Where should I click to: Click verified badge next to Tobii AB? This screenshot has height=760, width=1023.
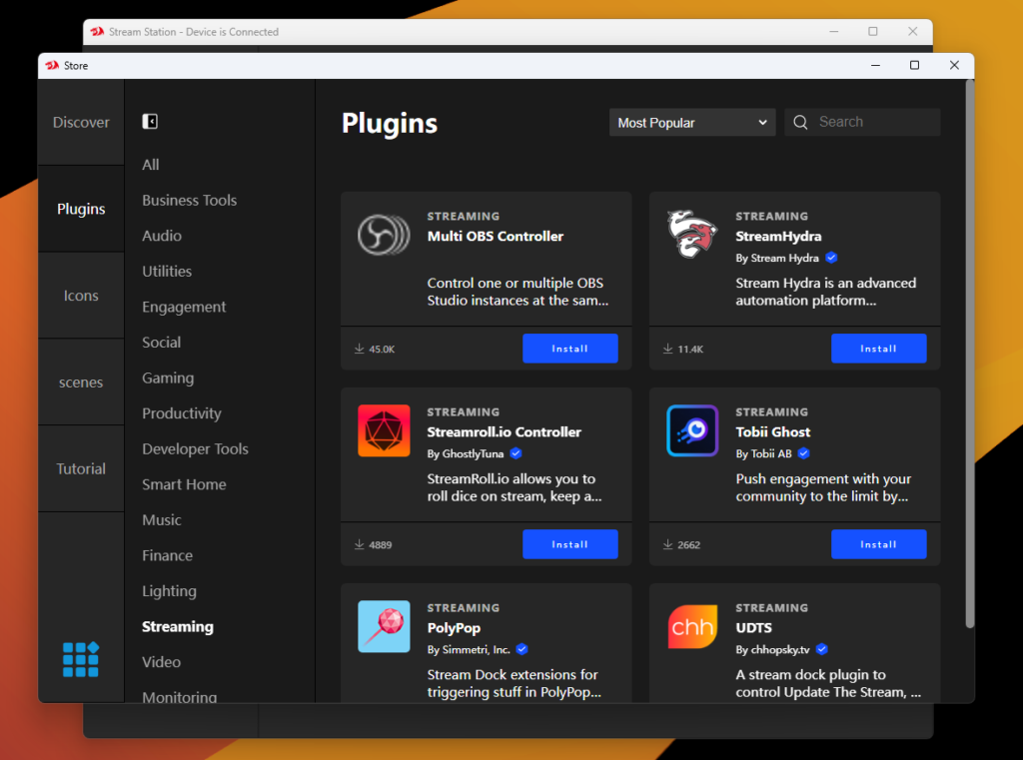click(x=804, y=453)
